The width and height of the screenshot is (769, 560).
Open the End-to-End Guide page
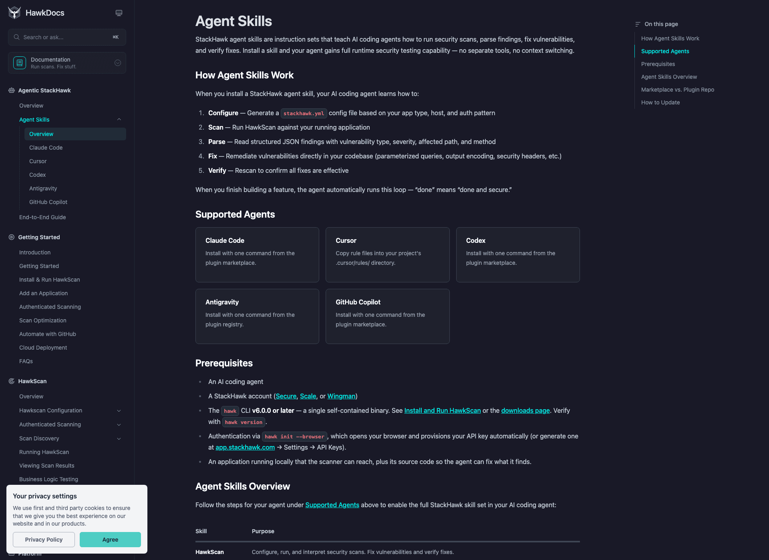[42, 217]
